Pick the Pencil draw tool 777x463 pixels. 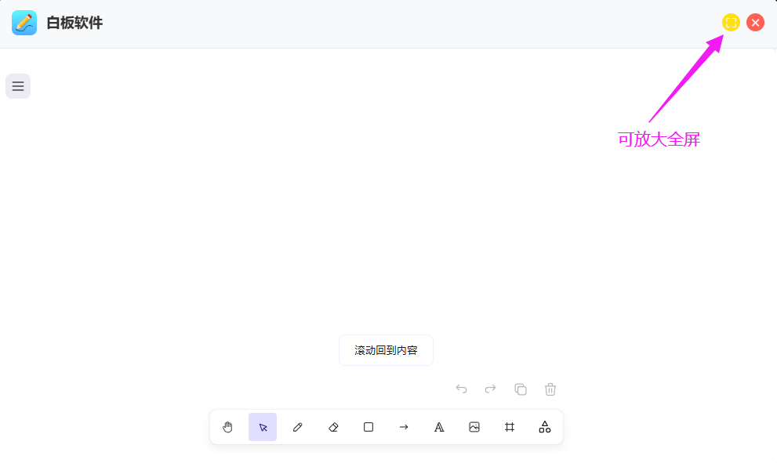click(298, 427)
